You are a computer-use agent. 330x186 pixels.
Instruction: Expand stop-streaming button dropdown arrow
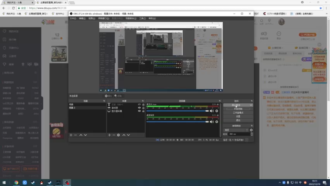coord(251,105)
